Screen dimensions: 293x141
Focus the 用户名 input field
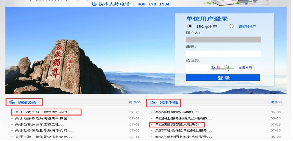tap(223, 39)
